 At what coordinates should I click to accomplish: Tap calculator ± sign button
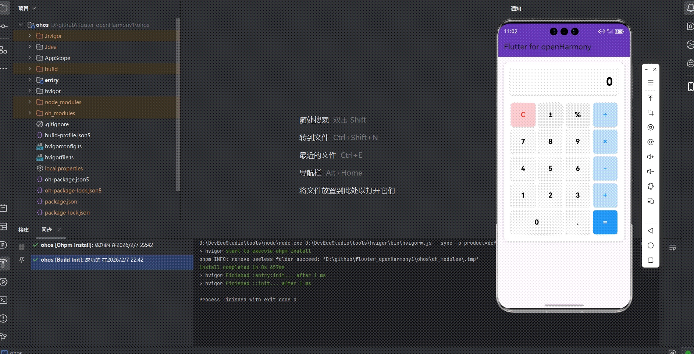point(550,115)
